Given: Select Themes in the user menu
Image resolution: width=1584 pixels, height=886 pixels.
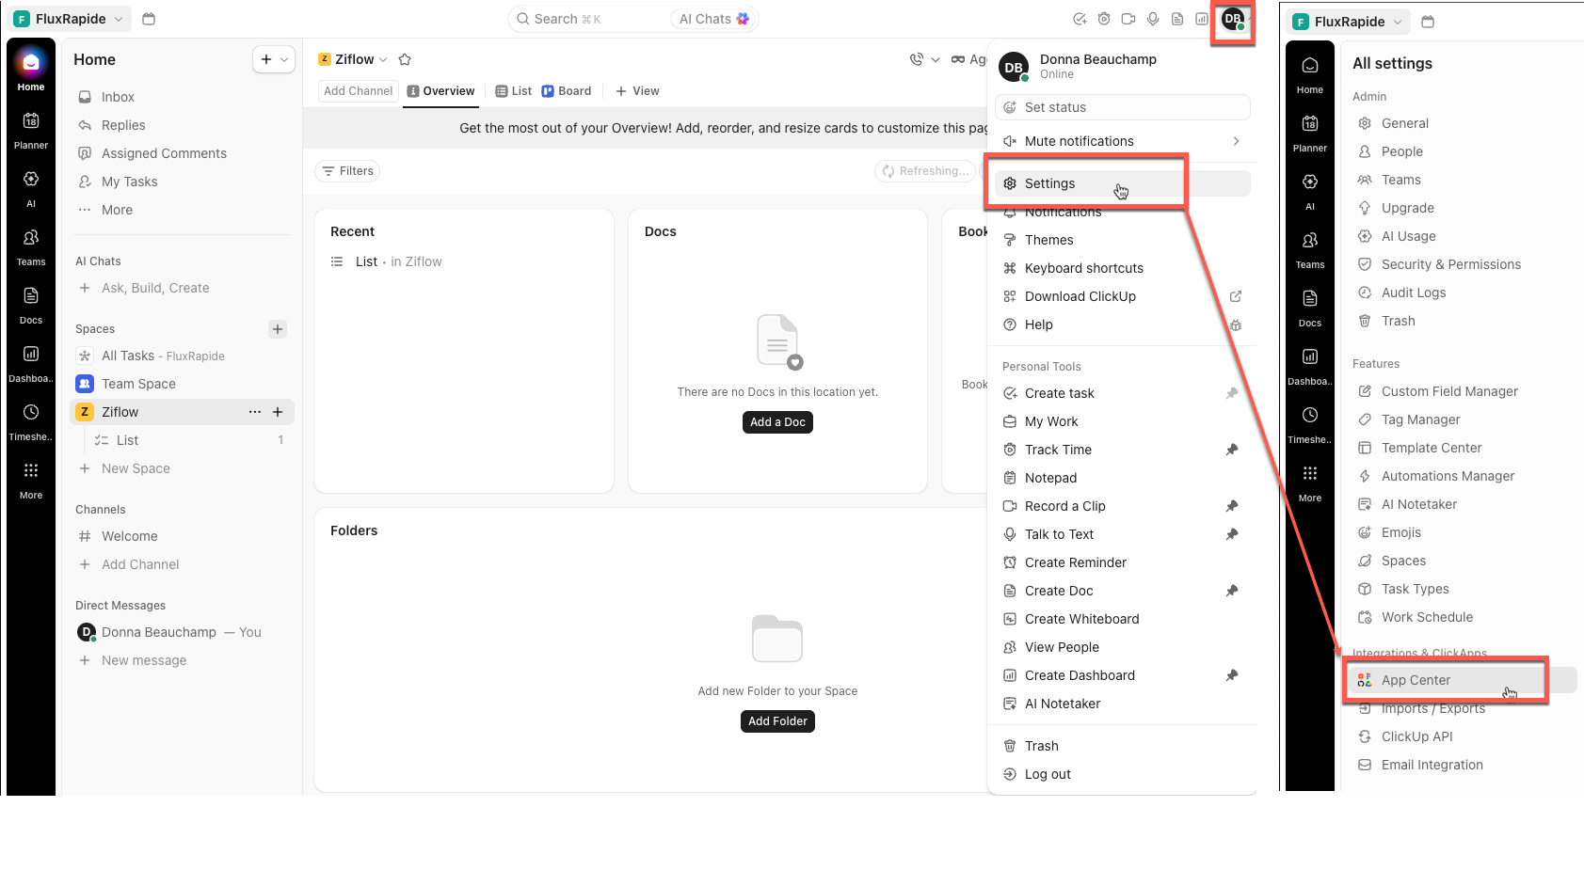Looking at the screenshot, I should (1122, 240).
